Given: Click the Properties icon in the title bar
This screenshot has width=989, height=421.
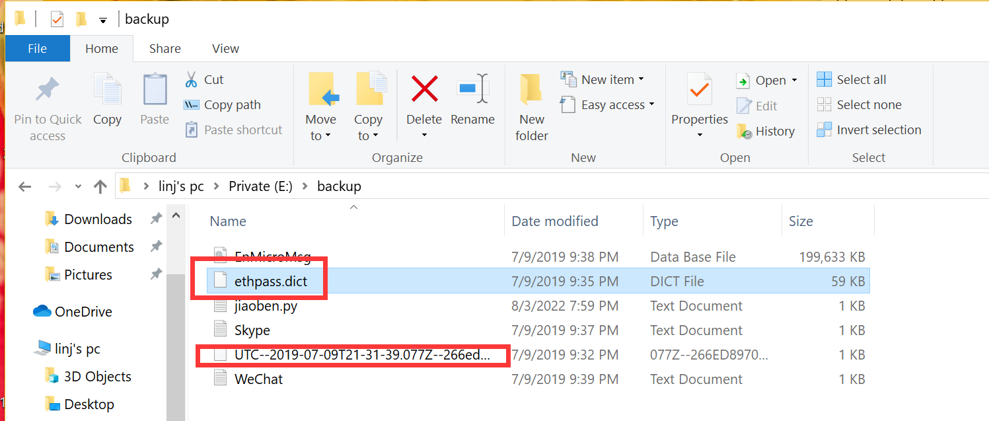Looking at the screenshot, I should click(x=57, y=19).
